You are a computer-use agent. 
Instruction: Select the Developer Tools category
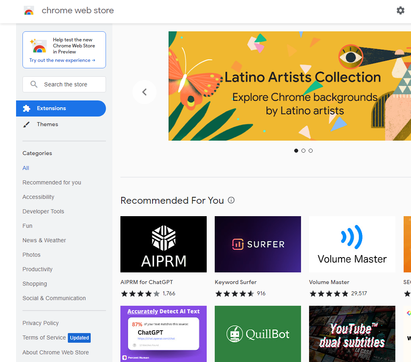point(43,211)
